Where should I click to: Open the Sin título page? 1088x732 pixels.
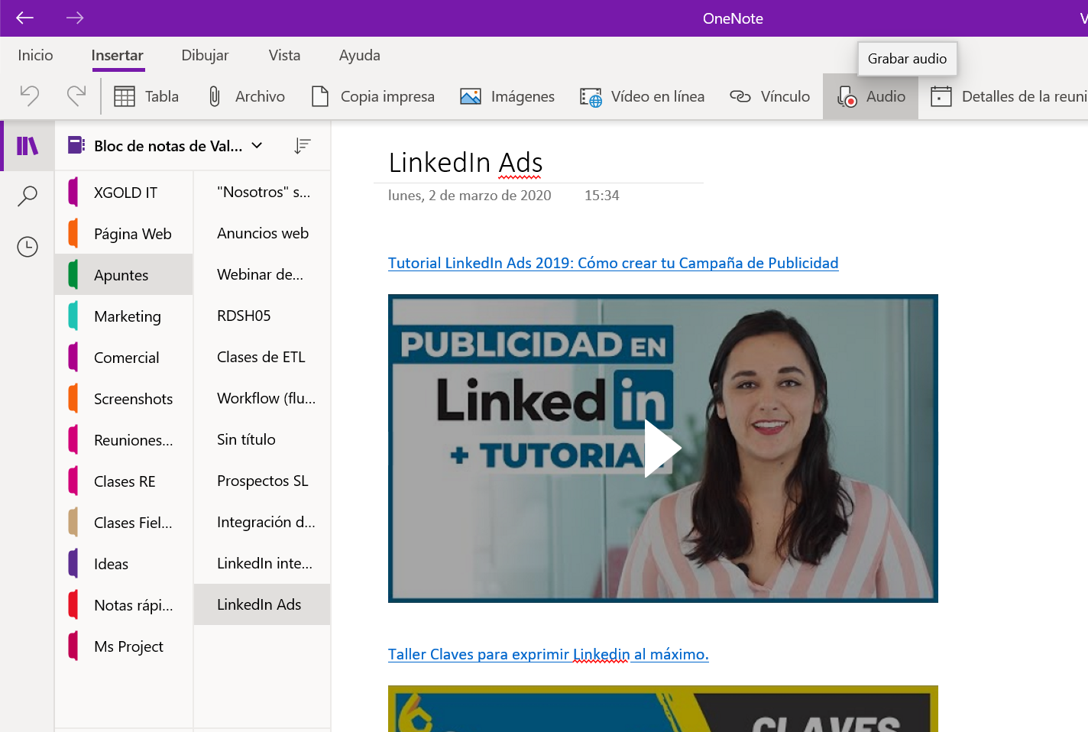click(262, 439)
